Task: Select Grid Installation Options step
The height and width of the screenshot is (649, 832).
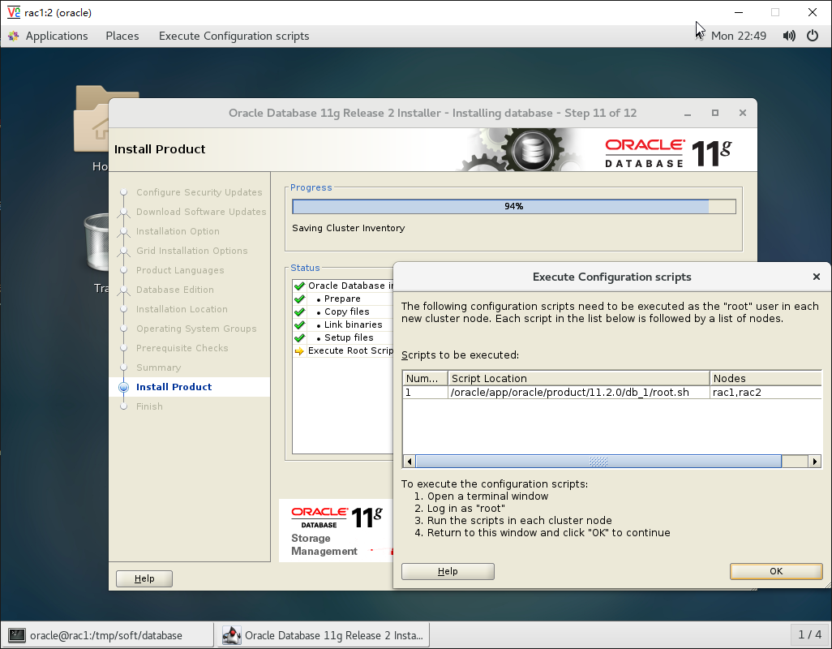Action: tap(191, 251)
